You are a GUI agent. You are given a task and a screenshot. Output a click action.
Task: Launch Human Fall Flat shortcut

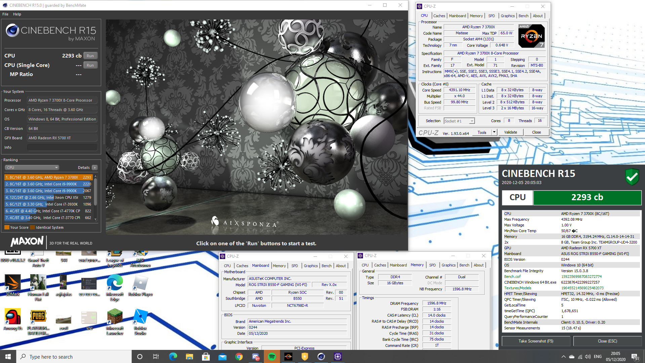point(38,288)
